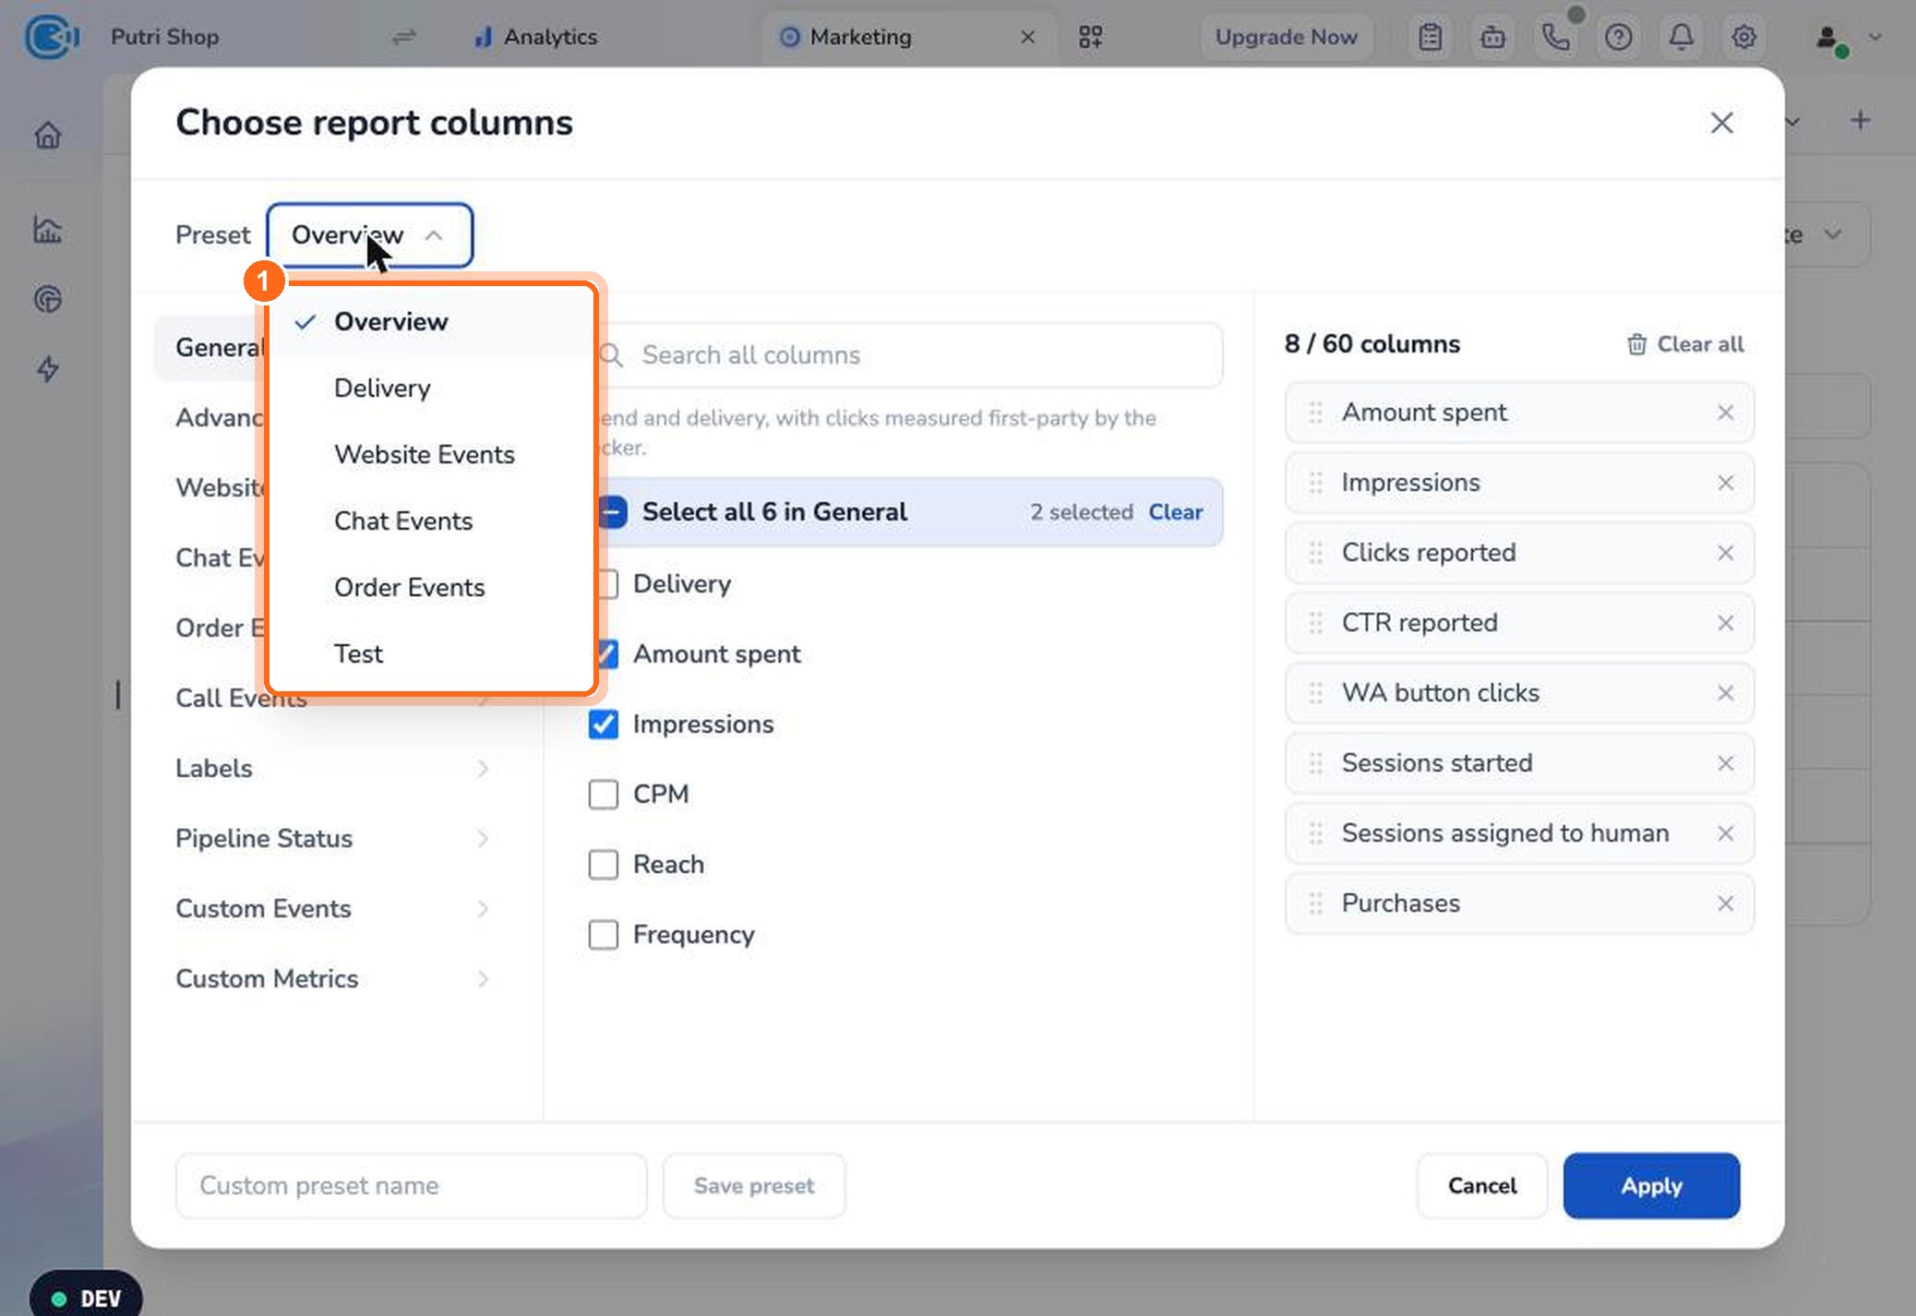Choose the Chat Events preset
The width and height of the screenshot is (1916, 1316).
point(431,521)
